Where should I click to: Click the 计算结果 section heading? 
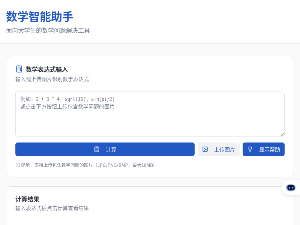coord(27,199)
